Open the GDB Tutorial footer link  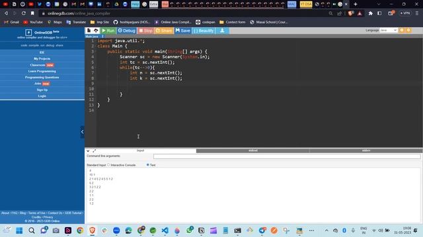pyautogui.click(x=73, y=213)
